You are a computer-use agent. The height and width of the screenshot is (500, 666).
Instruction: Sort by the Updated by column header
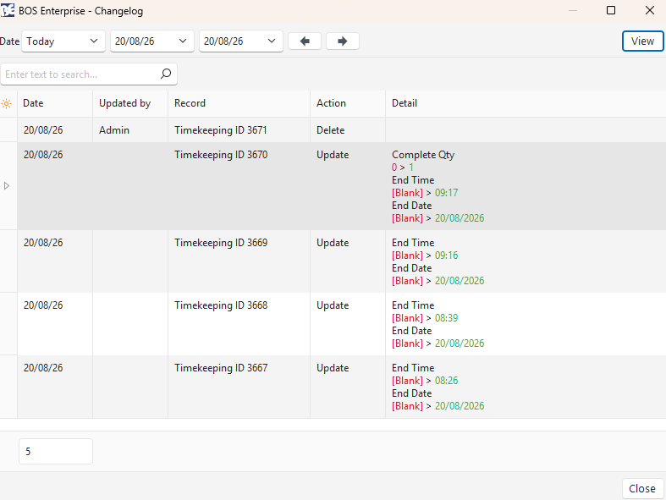[130, 103]
